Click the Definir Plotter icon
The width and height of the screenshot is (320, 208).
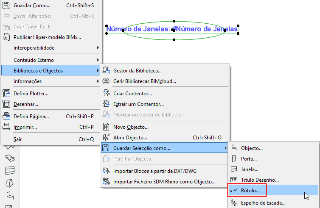point(6,93)
